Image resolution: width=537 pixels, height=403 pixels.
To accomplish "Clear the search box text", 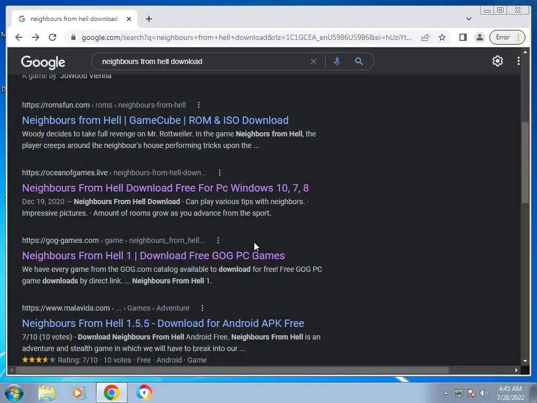I will tap(314, 61).
